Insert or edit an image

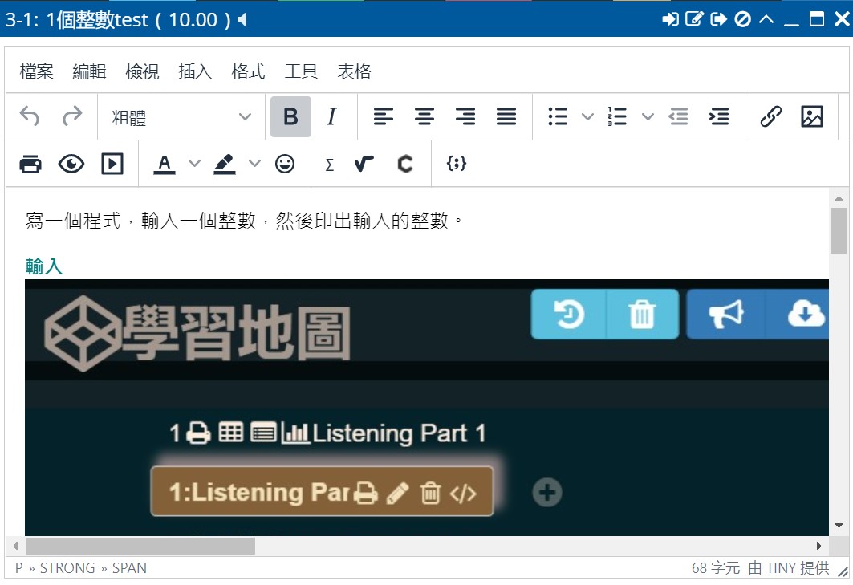pyautogui.click(x=811, y=116)
